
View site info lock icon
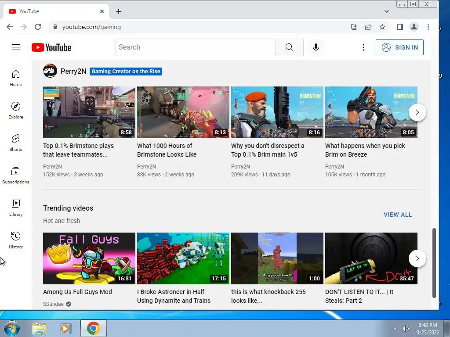[55, 27]
